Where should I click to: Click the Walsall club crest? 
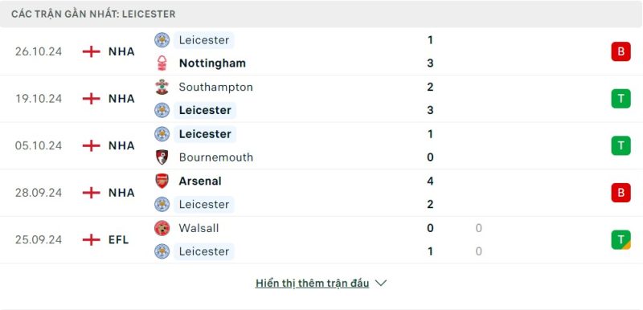(162, 228)
